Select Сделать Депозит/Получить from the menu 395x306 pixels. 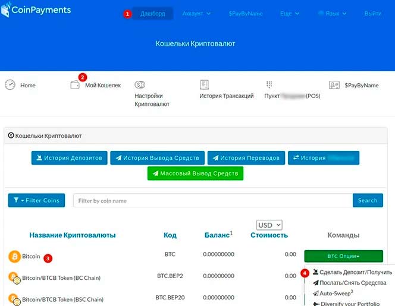coord(352,272)
